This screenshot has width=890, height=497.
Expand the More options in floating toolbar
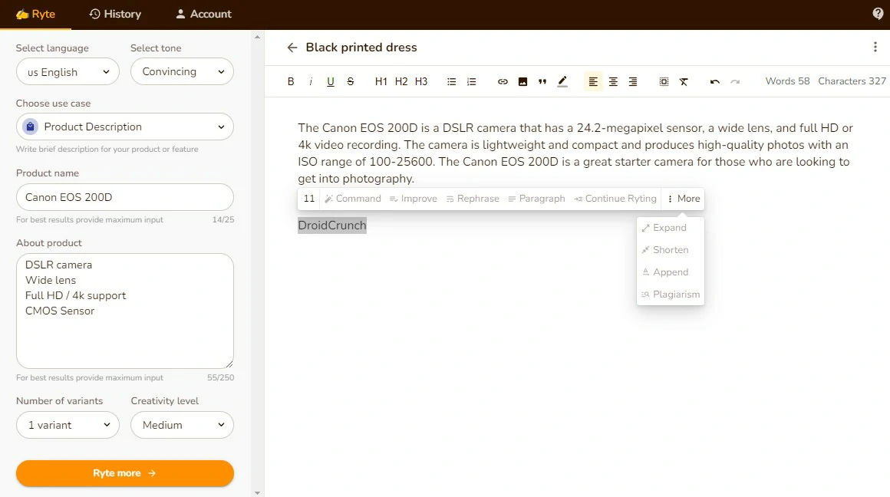pos(684,199)
